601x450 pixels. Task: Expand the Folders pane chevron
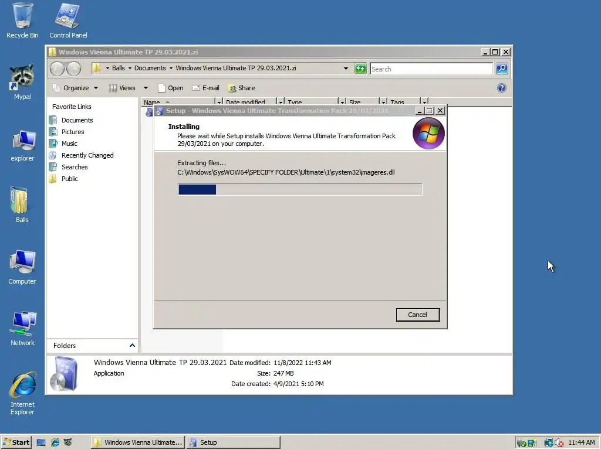132,346
